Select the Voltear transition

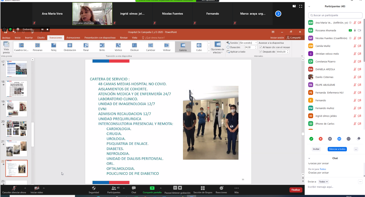[x=167, y=47]
